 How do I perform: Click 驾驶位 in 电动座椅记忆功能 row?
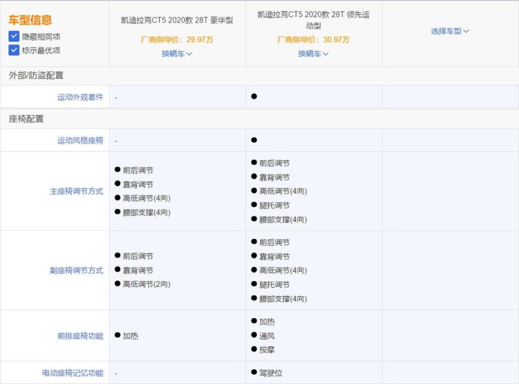pos(270,373)
